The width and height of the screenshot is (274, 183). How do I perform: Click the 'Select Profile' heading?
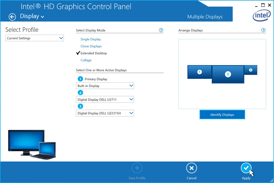[x=22, y=30]
